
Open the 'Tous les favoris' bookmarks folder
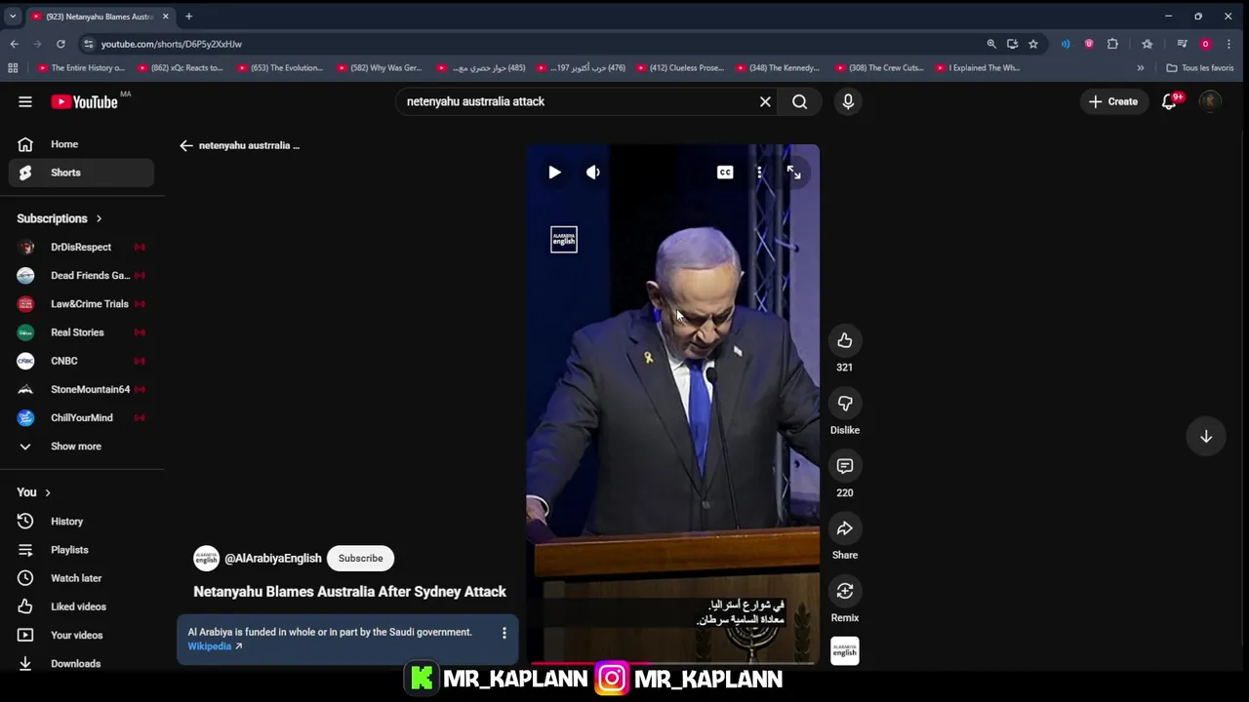click(x=1200, y=68)
